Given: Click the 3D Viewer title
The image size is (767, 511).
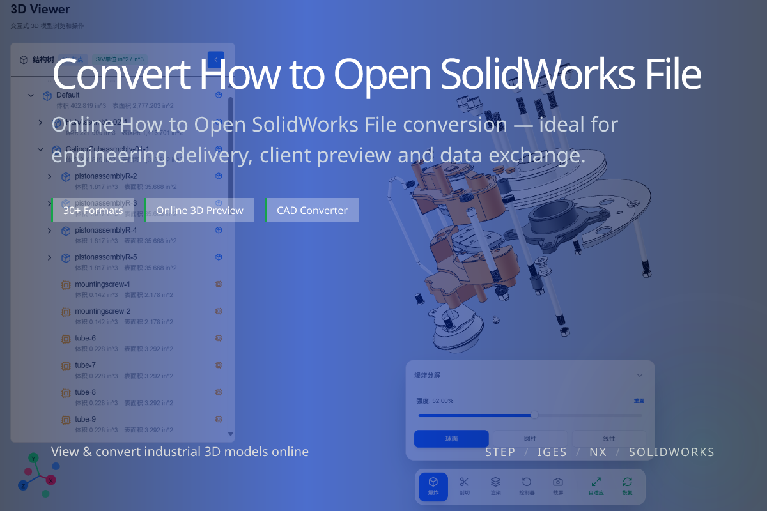Looking at the screenshot, I should [x=40, y=10].
